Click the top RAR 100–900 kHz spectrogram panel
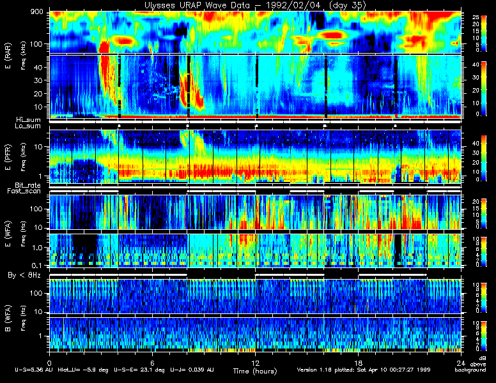The width and height of the screenshot is (496, 383). click(255, 32)
